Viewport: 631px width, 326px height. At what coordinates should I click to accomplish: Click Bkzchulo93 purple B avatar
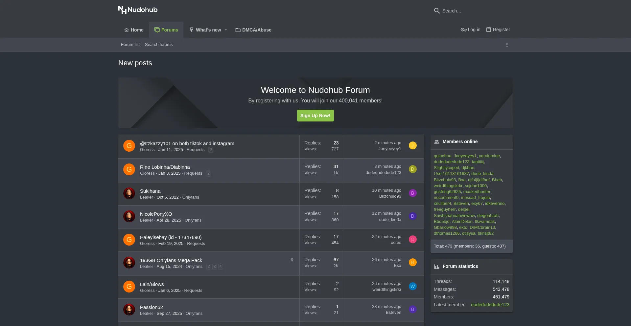413,193
